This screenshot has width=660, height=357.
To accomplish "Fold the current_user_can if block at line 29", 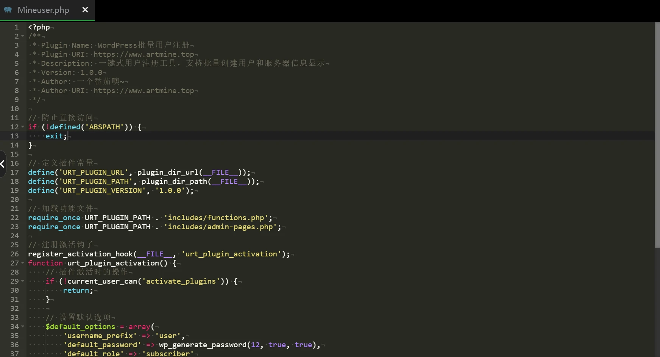I will click(x=23, y=281).
